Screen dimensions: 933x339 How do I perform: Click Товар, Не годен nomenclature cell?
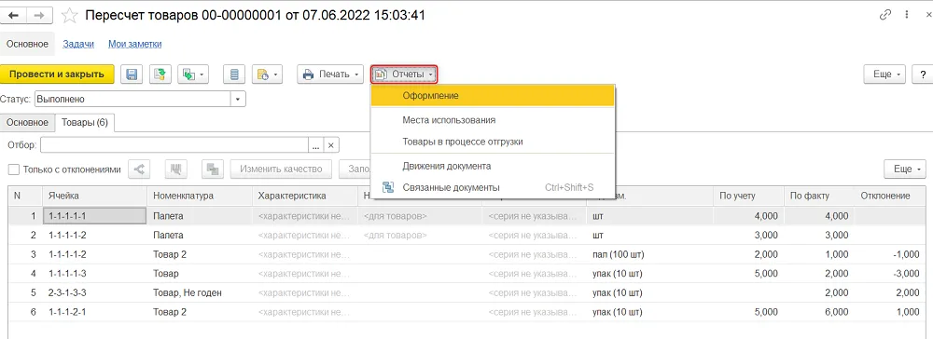coord(200,293)
